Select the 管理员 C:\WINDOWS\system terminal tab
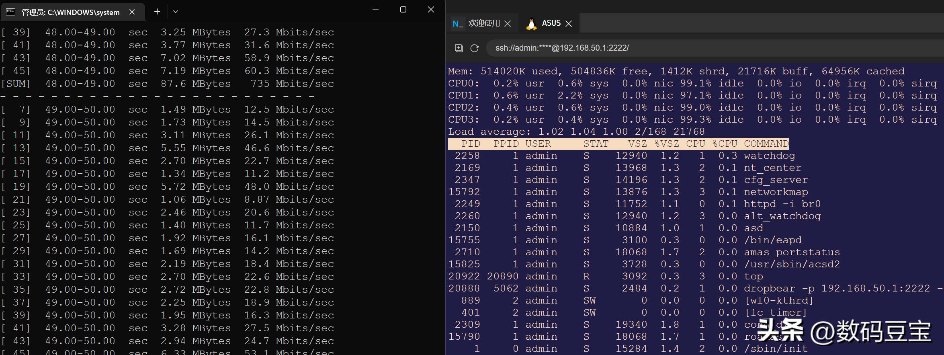944x355 pixels. pyautogui.click(x=71, y=12)
